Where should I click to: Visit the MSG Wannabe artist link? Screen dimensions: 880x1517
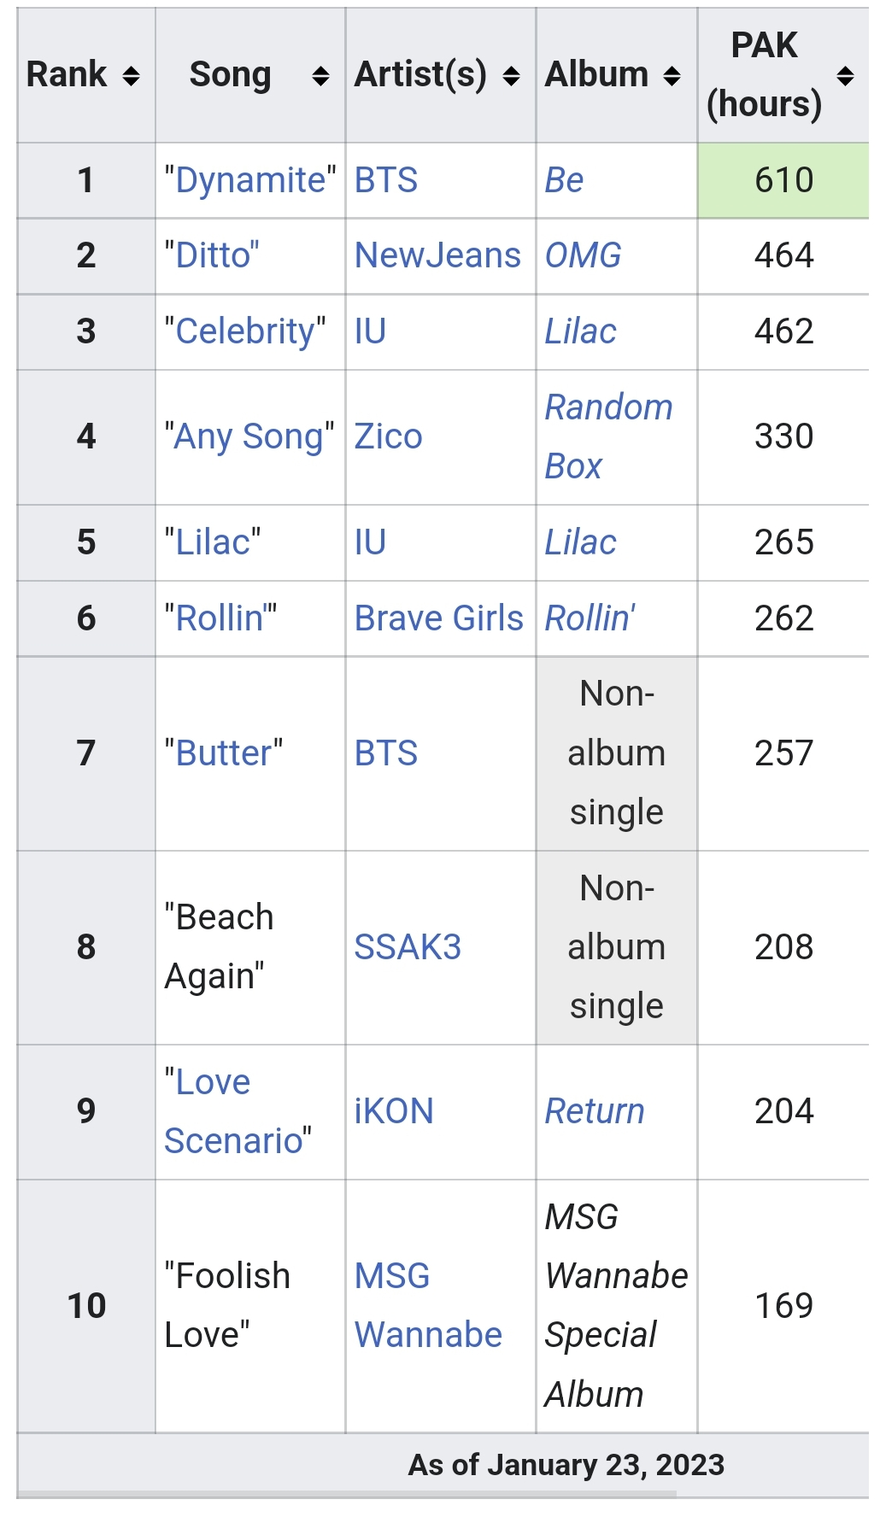click(x=427, y=1305)
